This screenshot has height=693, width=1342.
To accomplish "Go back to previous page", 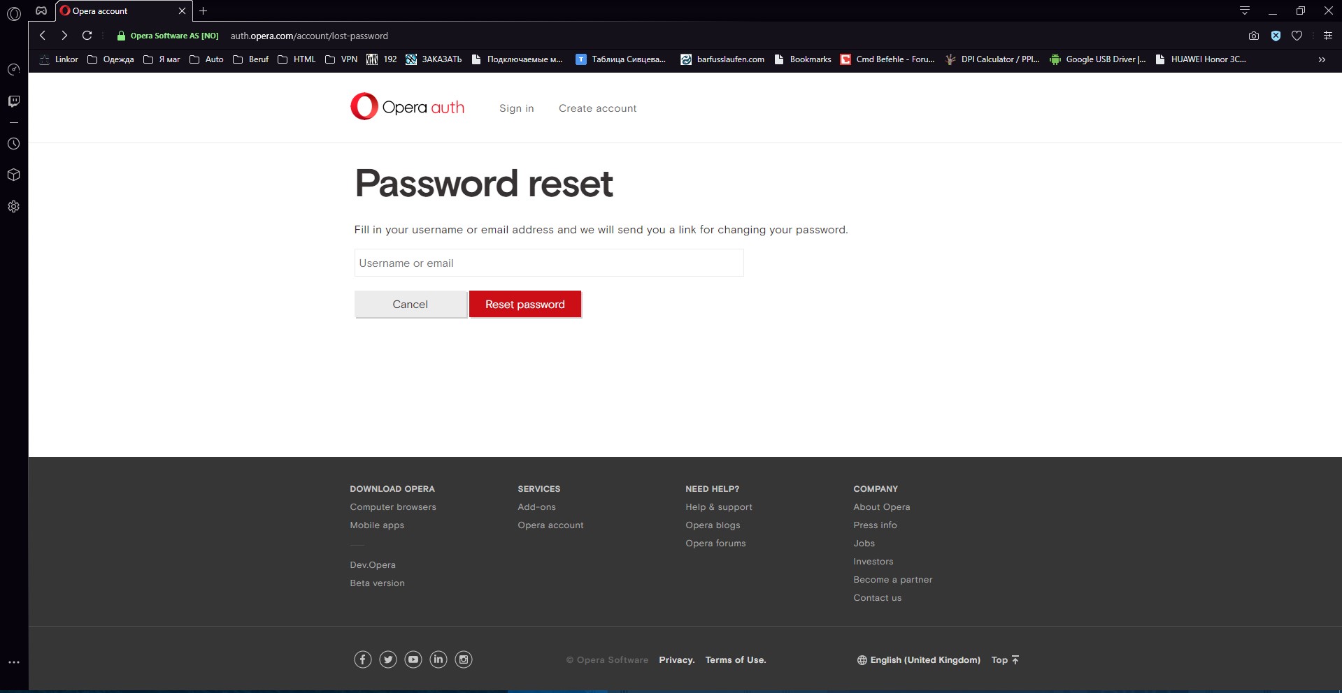I will 43,36.
